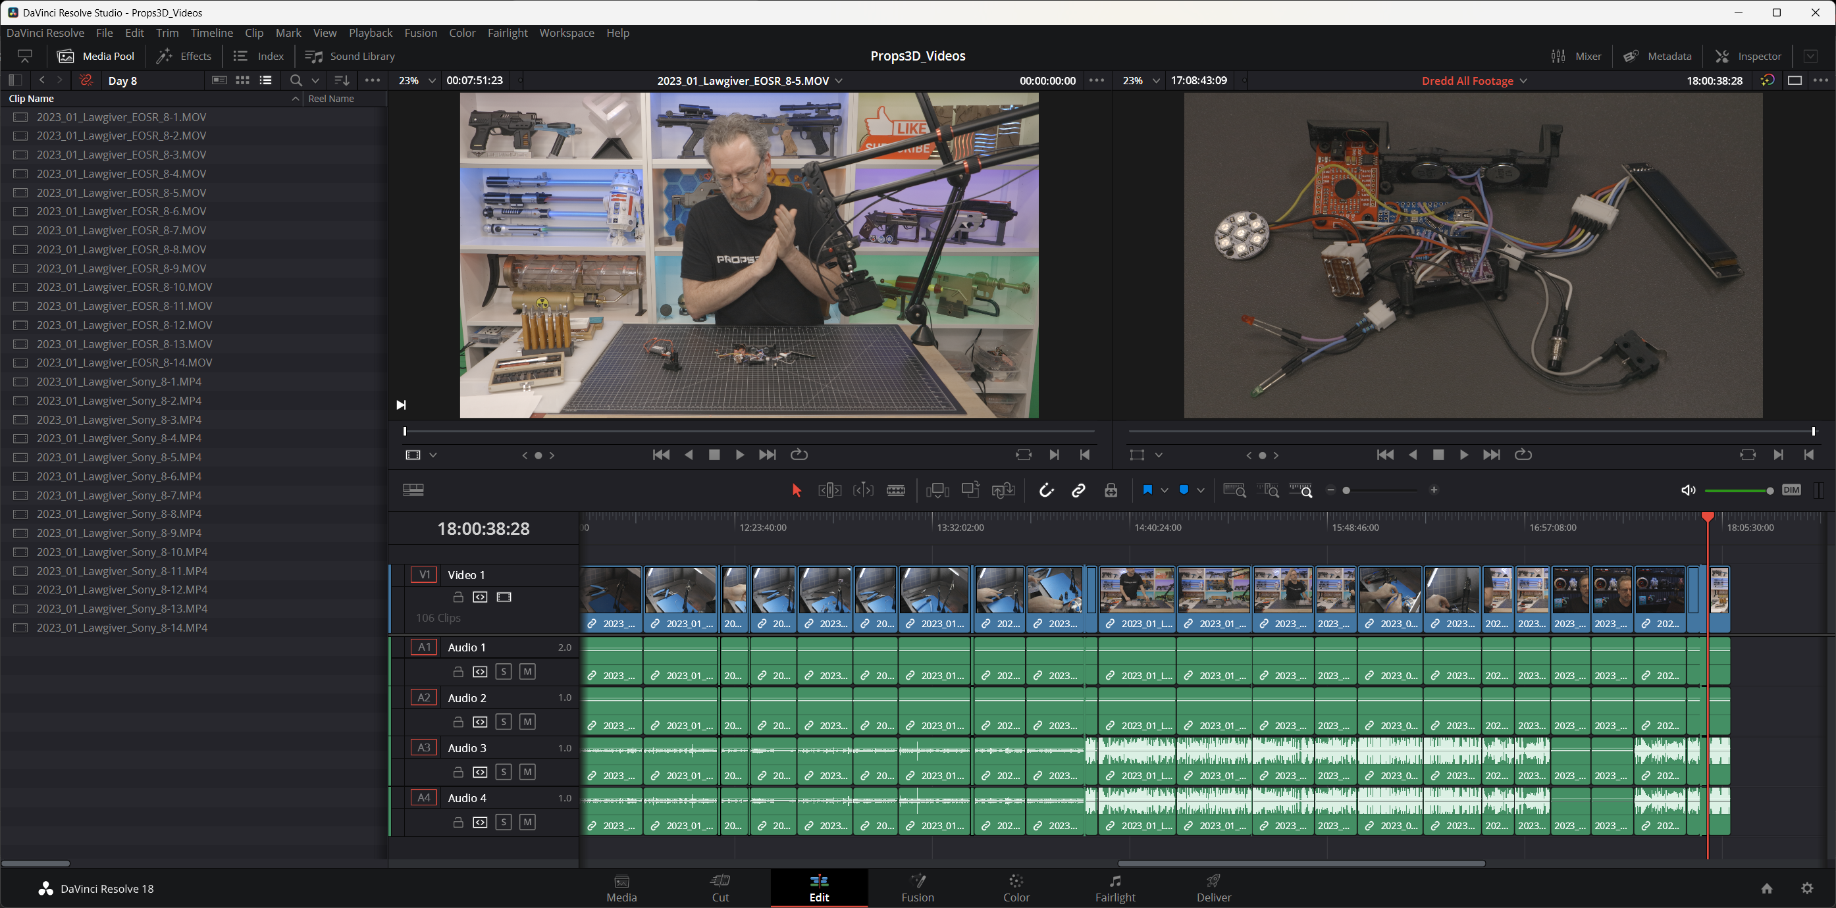Click Mark Out in timeline viewer
The image size is (1836, 908).
click(1808, 455)
